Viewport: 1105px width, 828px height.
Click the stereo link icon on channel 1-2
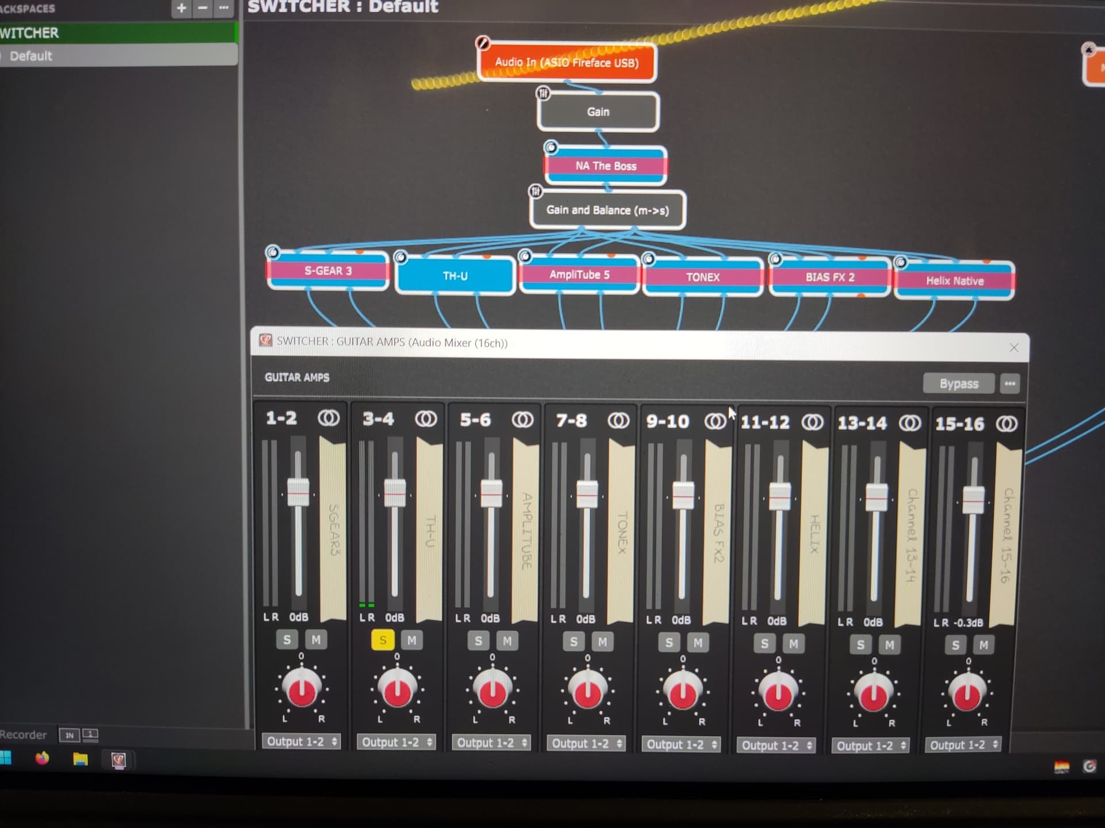pos(329,418)
